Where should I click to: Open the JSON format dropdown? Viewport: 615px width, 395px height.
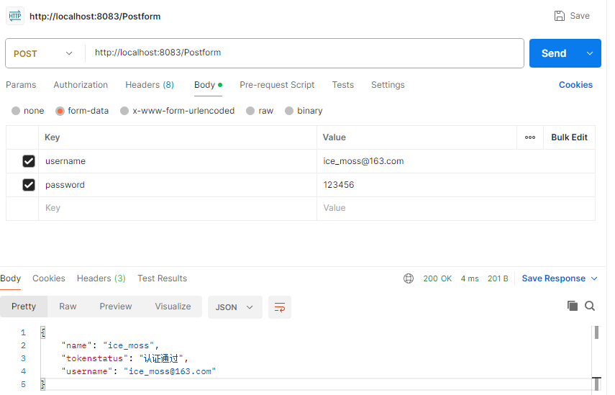pos(234,307)
